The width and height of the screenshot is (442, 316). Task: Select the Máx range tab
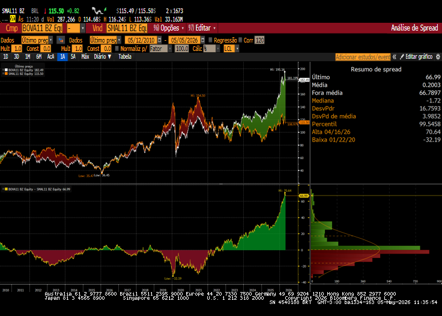point(85,56)
